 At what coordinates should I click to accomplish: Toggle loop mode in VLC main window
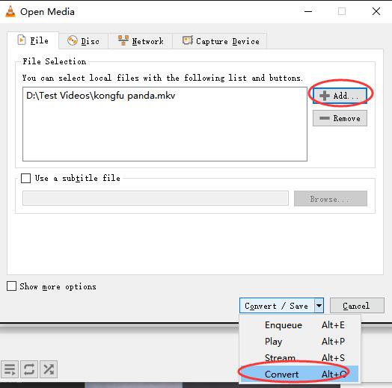[29, 369]
